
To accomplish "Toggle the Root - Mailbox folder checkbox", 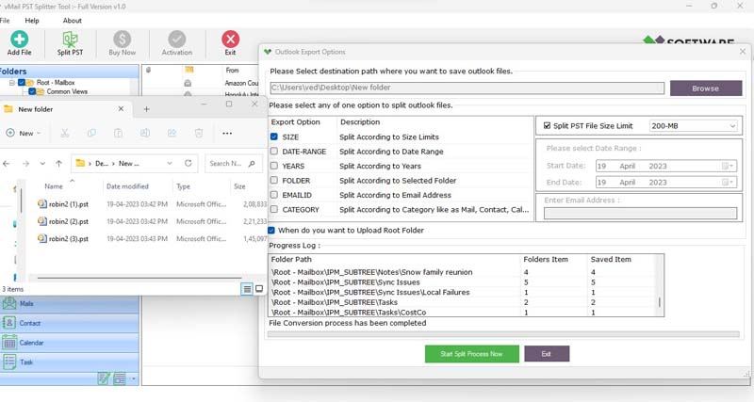I will tap(21, 83).
